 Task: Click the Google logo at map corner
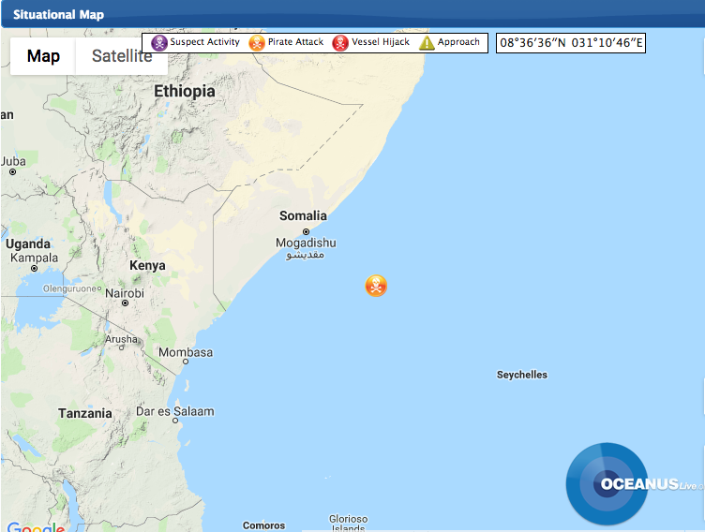click(x=36, y=526)
